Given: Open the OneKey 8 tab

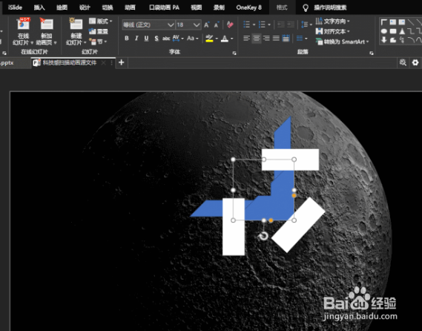Looking at the screenshot, I should tap(248, 7).
